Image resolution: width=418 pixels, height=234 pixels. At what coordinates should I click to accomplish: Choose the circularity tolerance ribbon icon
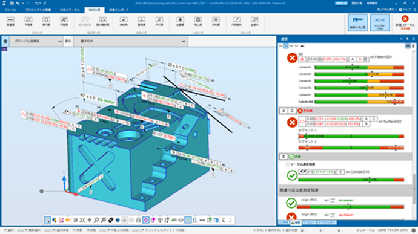click(x=46, y=21)
